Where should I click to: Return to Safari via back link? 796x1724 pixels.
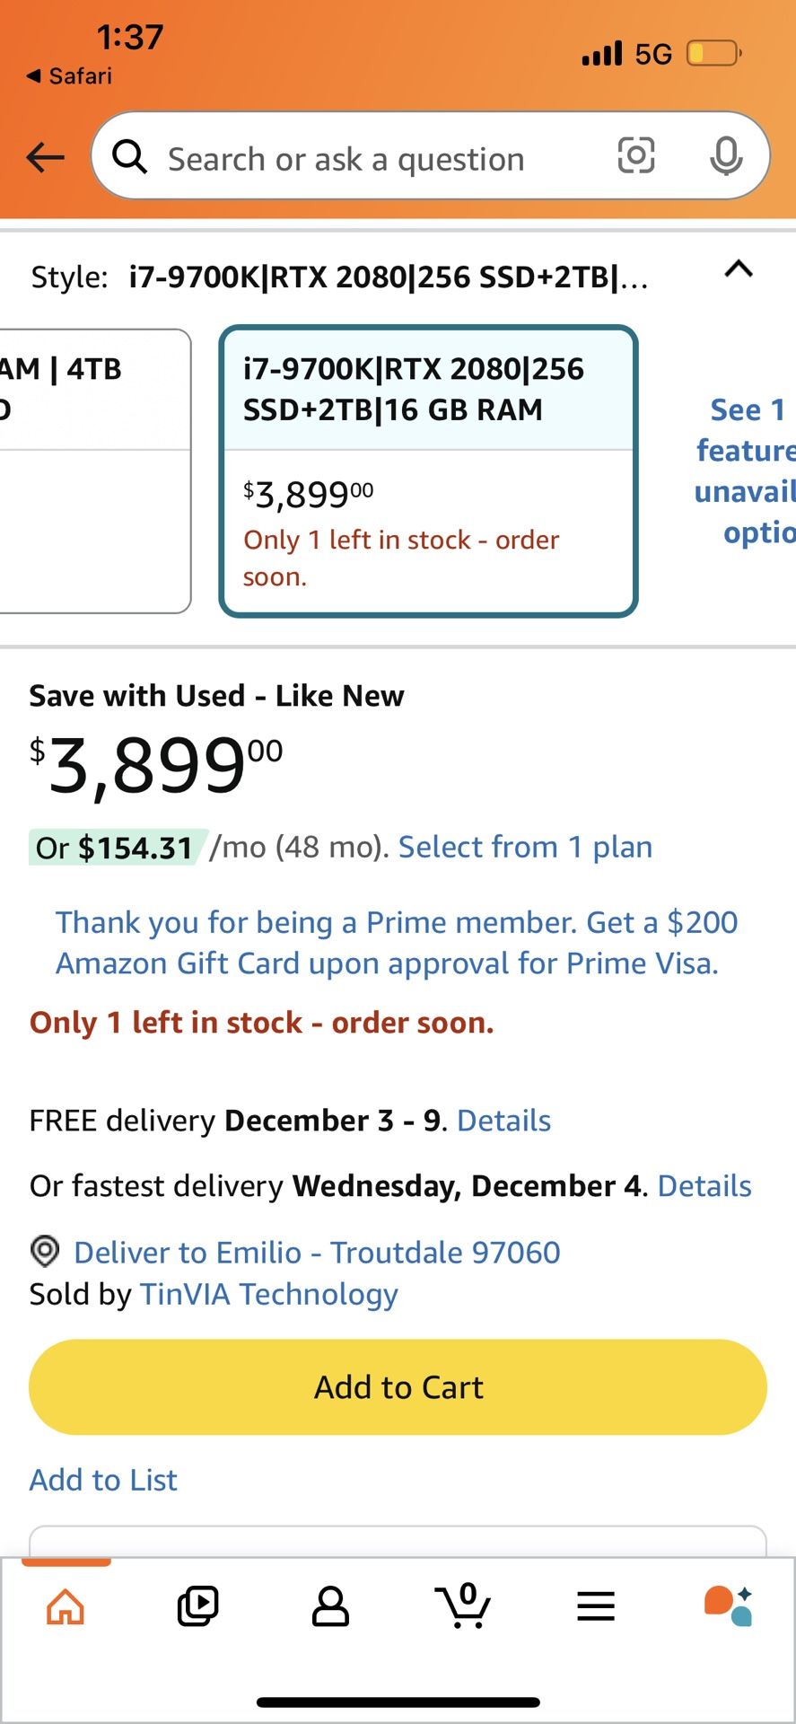click(69, 76)
